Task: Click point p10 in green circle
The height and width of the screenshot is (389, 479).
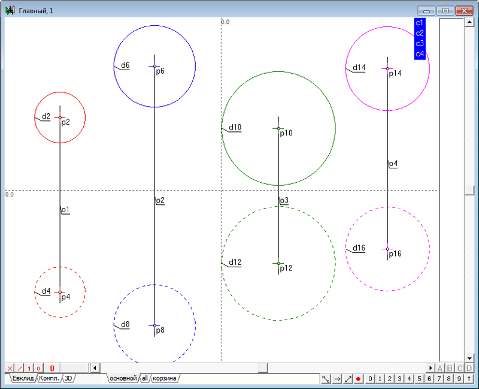Action: (278, 128)
